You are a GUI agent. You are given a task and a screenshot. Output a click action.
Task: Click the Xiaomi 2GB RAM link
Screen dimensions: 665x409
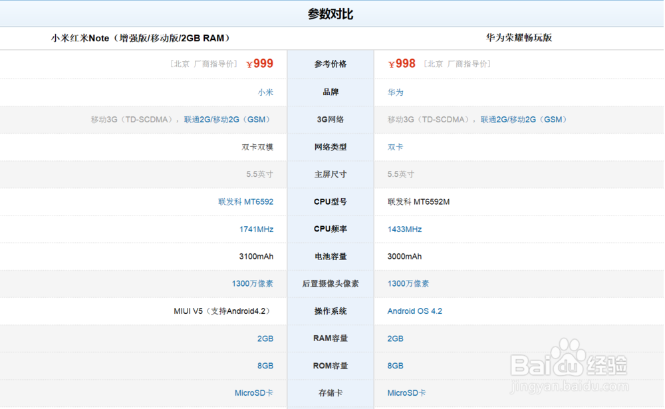265,339
